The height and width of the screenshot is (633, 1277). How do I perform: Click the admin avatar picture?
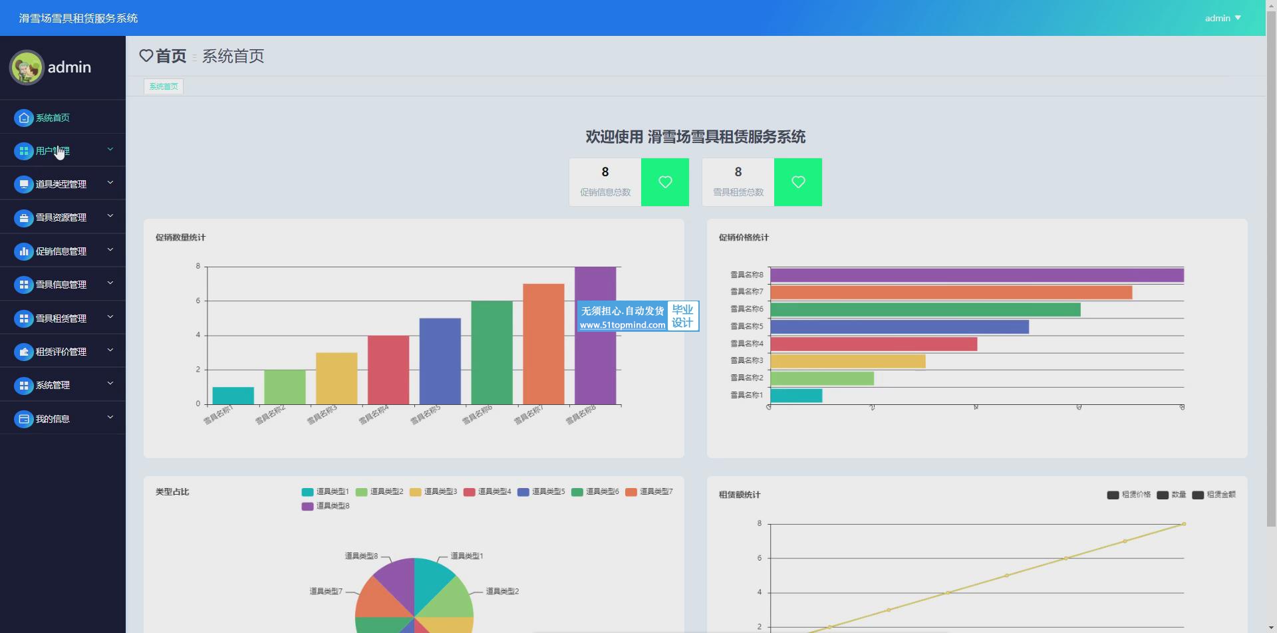27,67
